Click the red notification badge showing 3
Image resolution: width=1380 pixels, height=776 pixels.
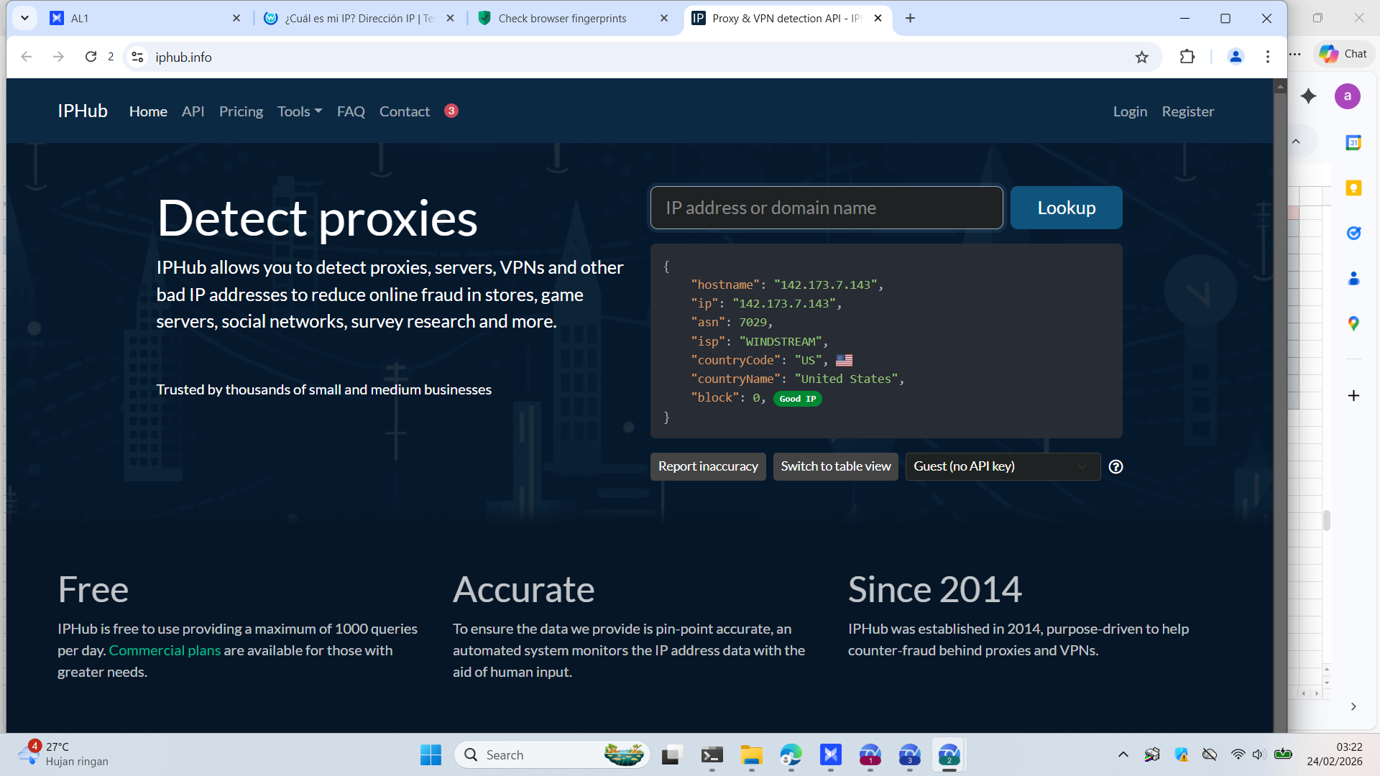451,111
